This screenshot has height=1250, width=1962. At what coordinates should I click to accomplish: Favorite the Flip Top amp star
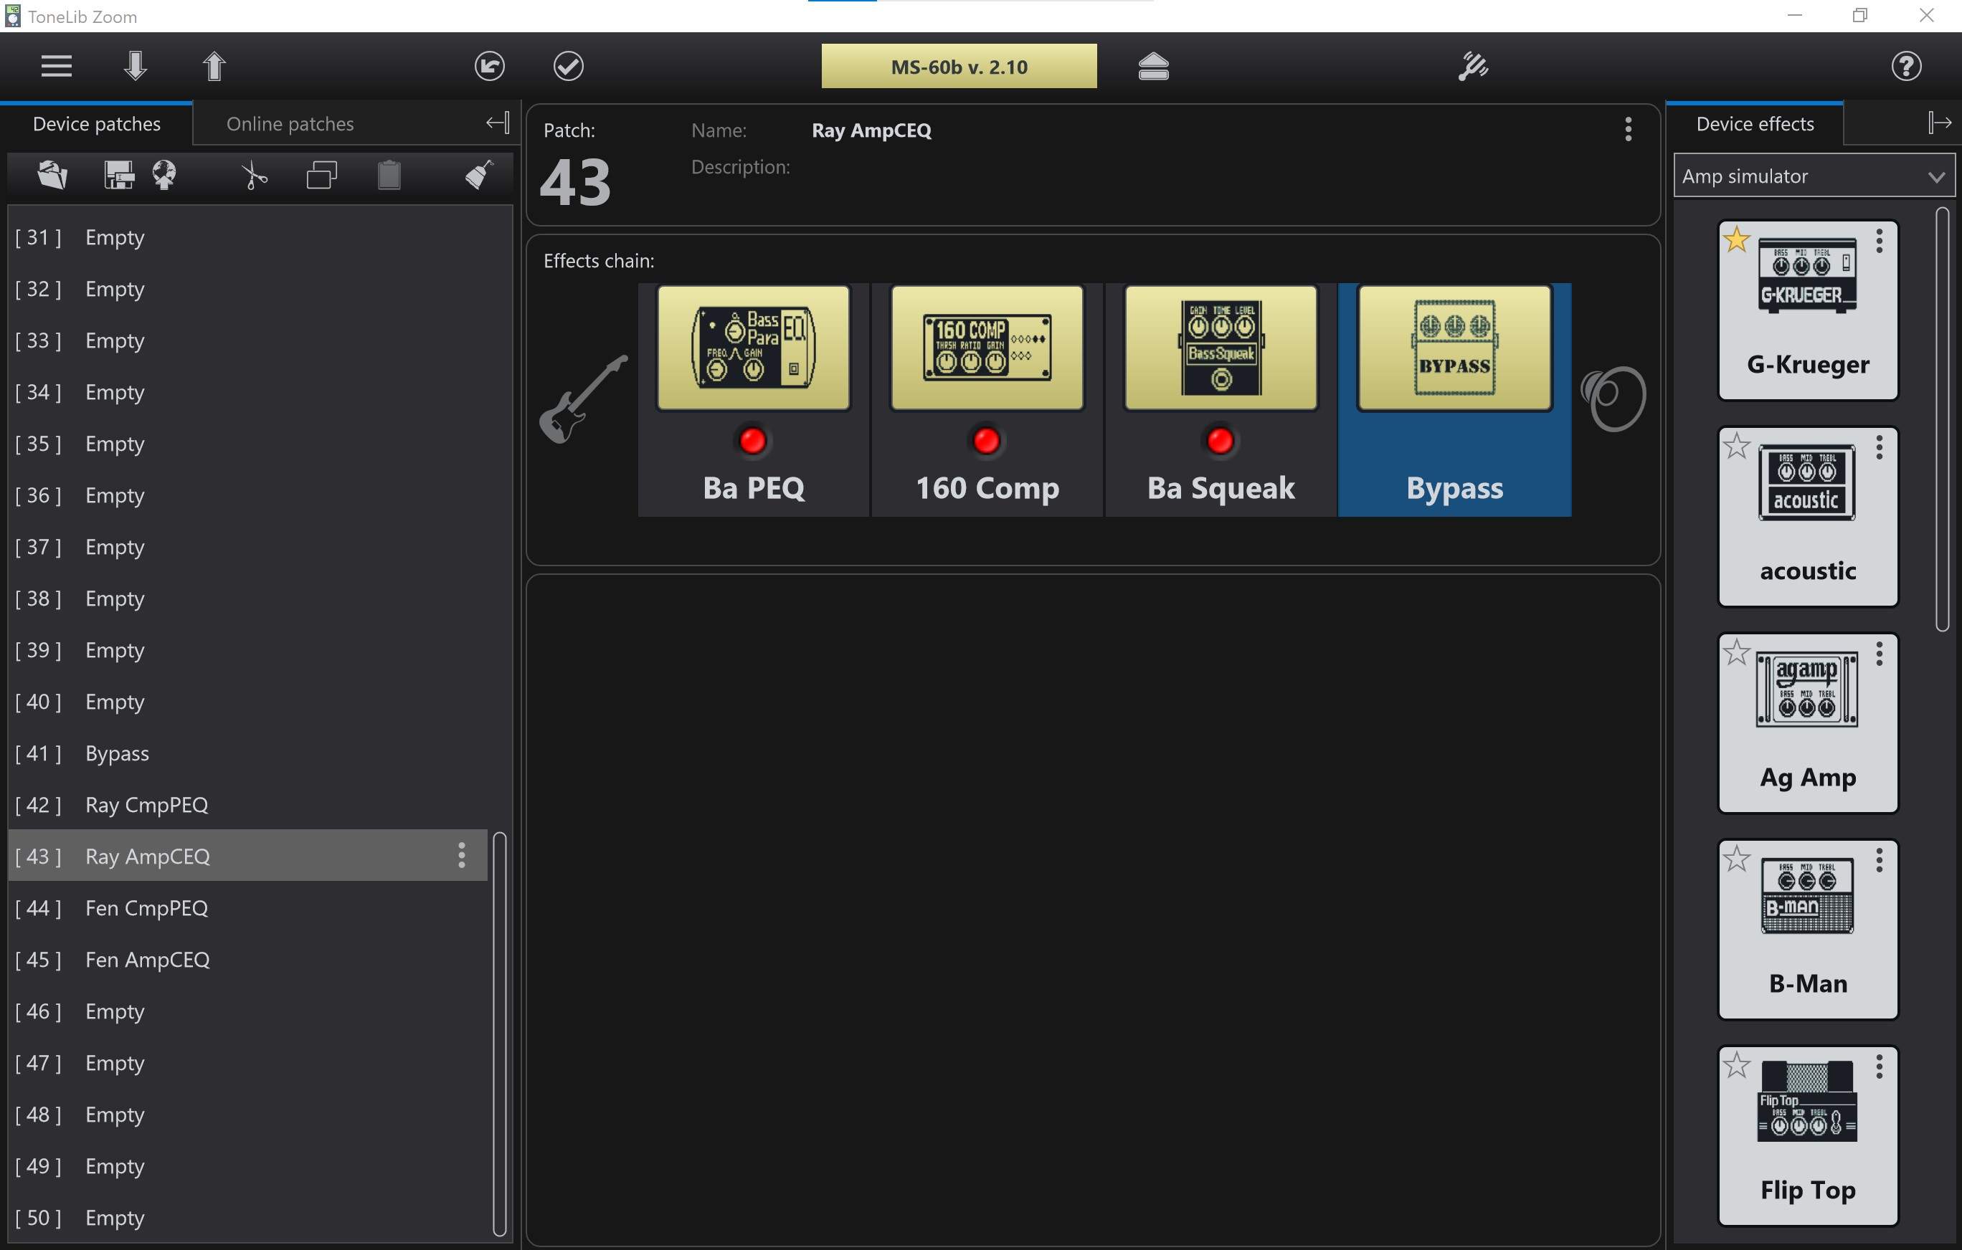[1736, 1065]
